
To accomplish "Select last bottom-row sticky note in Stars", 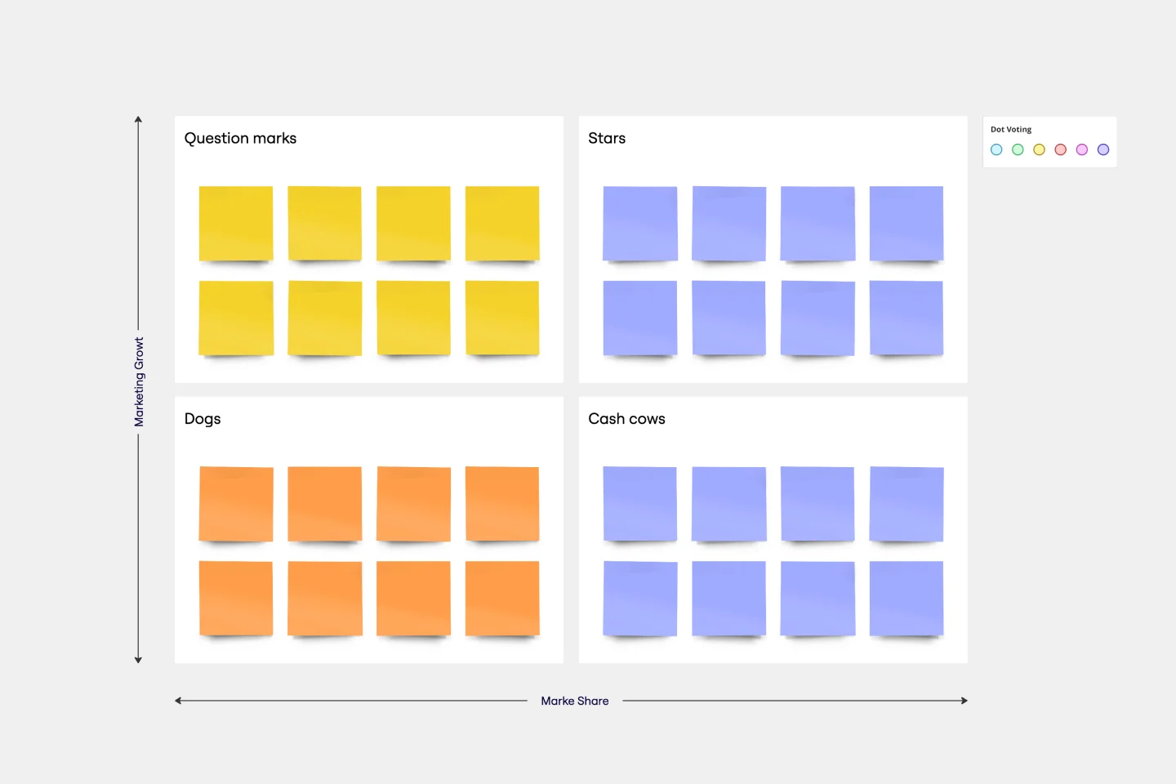I will tap(906, 318).
